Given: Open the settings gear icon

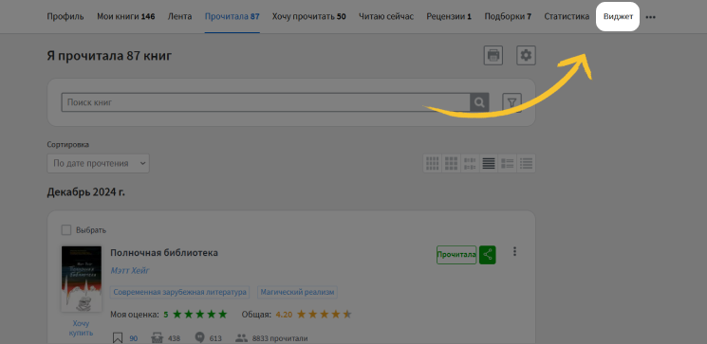Looking at the screenshot, I should [526, 55].
